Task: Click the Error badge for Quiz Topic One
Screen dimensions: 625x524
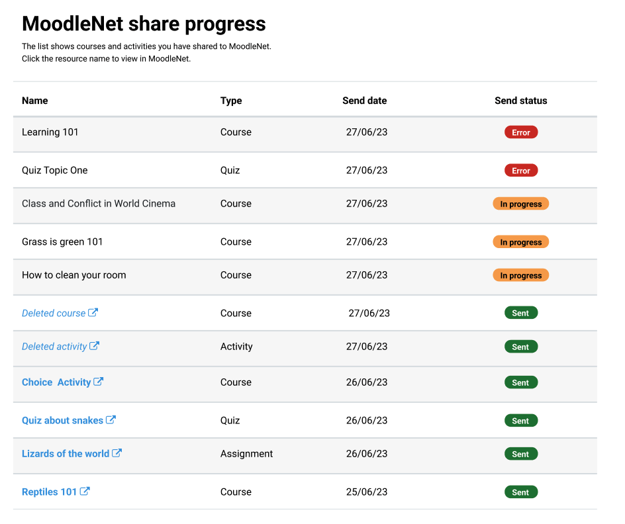Action: 521,171
